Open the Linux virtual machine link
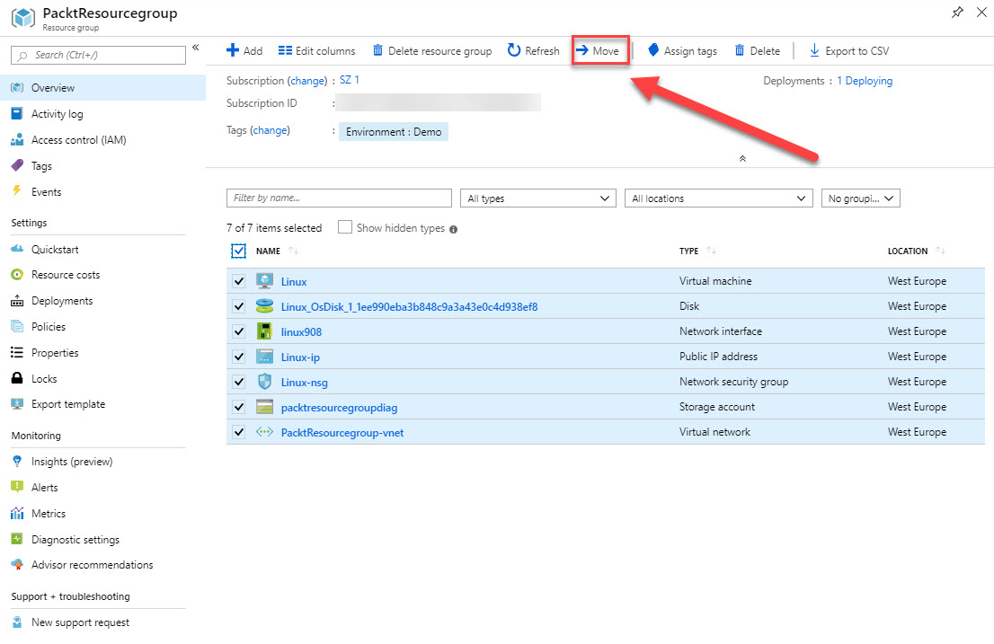This screenshot has height=644, width=994. (x=294, y=282)
